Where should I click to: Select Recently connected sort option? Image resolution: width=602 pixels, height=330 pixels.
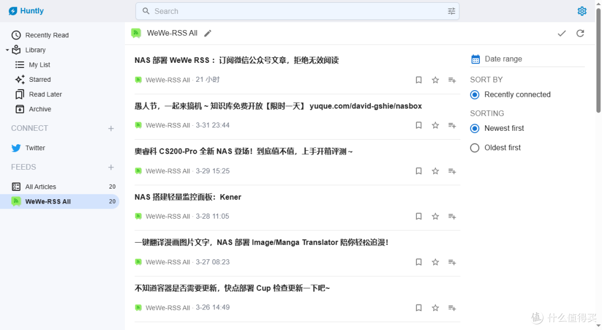click(475, 95)
